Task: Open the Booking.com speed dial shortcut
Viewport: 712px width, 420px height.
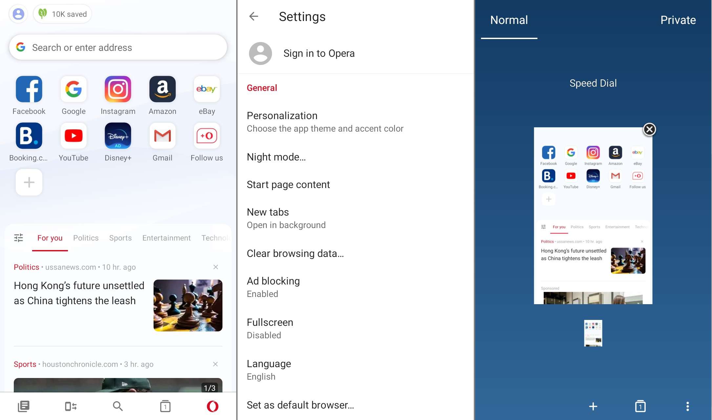Action: 29,142
